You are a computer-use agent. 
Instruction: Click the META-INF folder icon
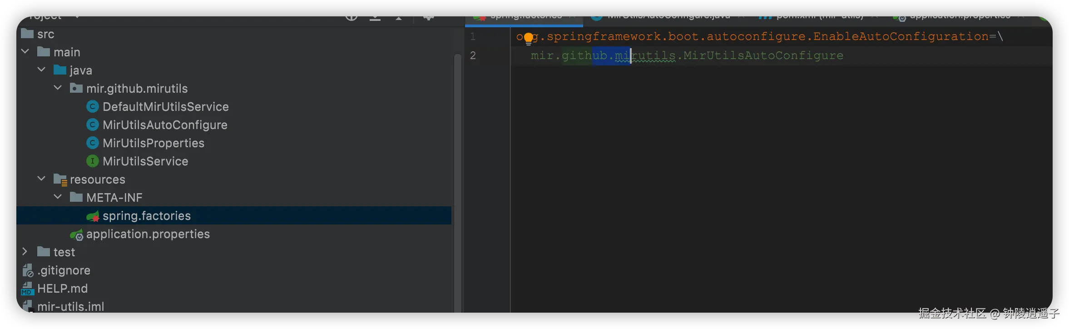click(x=76, y=197)
